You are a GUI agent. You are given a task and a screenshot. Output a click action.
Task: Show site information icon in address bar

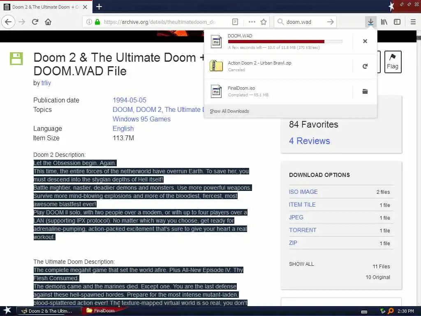point(89,22)
